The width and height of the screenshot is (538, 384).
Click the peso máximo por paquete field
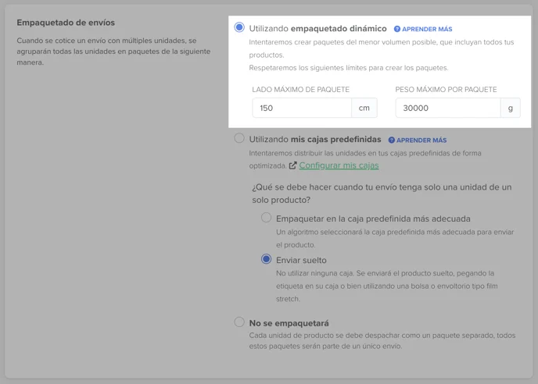pos(447,108)
